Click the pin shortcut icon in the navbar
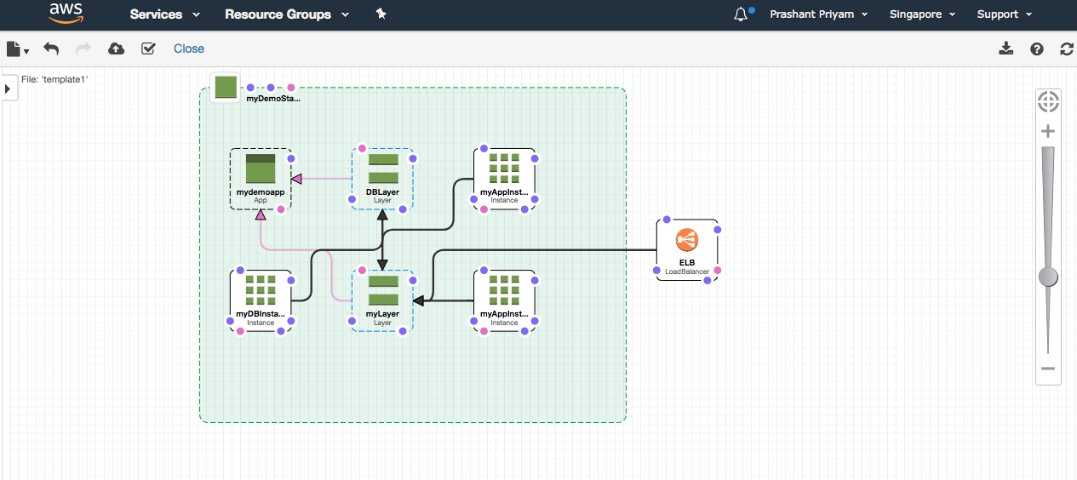This screenshot has height=480, width=1077. point(381,14)
